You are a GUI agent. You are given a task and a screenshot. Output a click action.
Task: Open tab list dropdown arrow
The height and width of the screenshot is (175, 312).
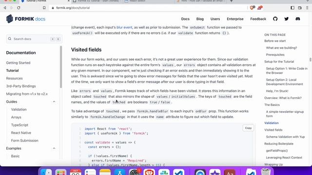308,1
